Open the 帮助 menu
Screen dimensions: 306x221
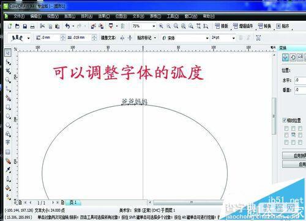point(209,16)
